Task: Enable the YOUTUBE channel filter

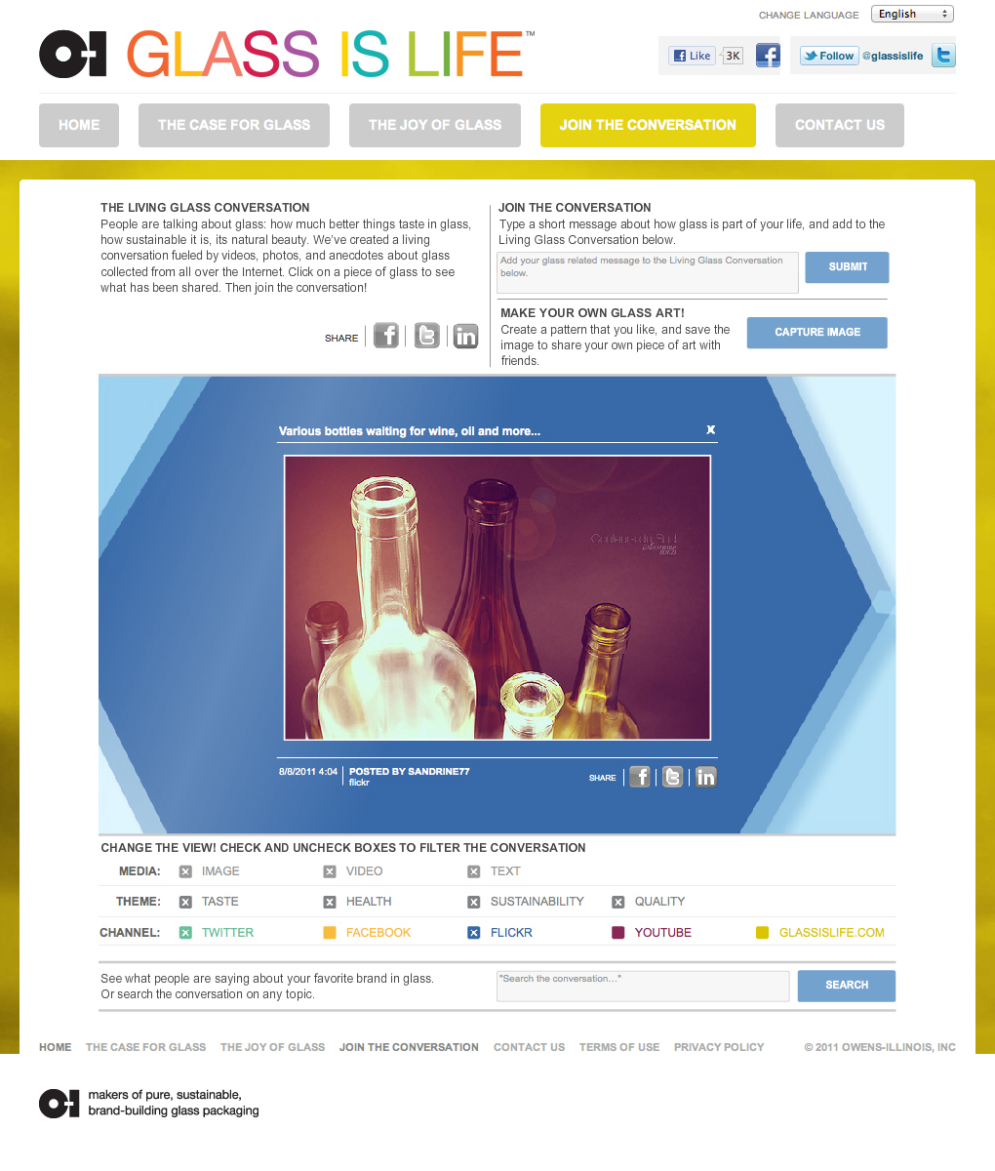Action: [x=617, y=933]
